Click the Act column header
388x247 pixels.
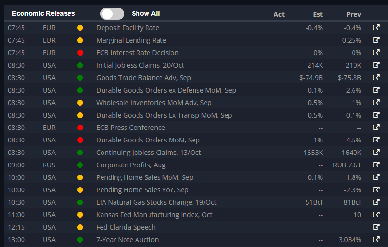pos(279,14)
